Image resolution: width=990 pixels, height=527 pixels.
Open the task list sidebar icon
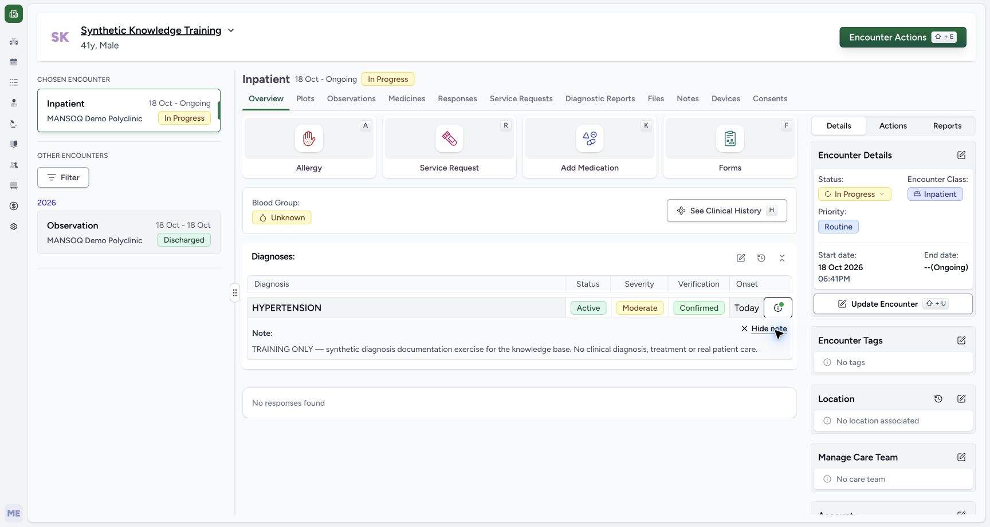click(x=14, y=82)
